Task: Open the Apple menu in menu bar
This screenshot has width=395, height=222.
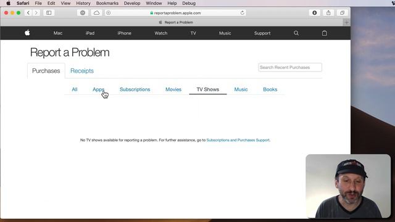Action: click(8, 3)
